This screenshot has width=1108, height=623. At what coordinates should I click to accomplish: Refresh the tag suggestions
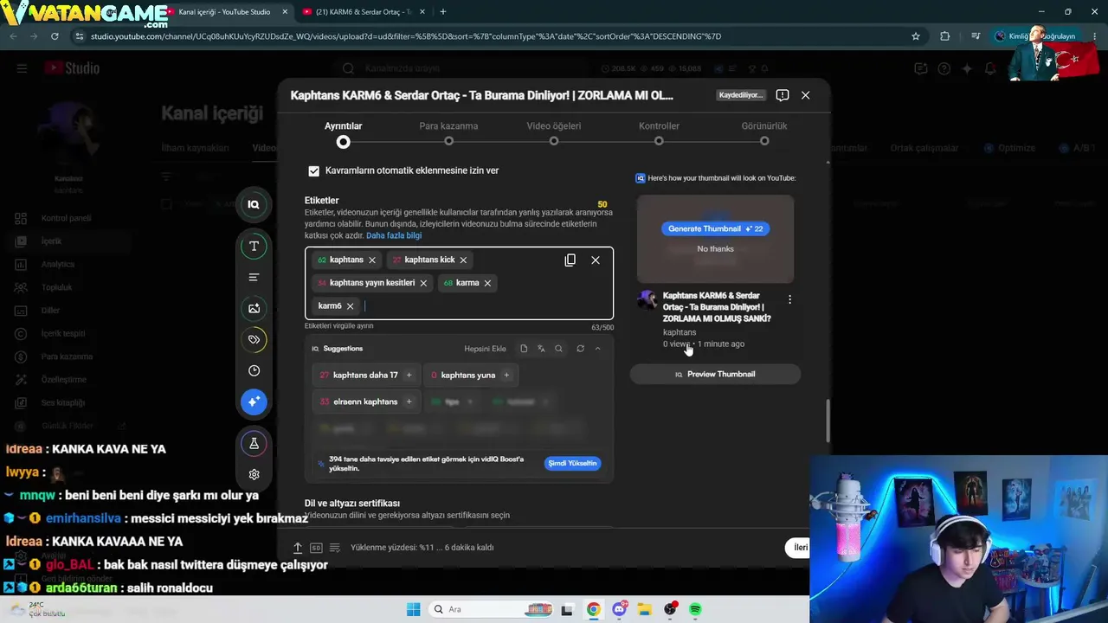click(x=580, y=349)
